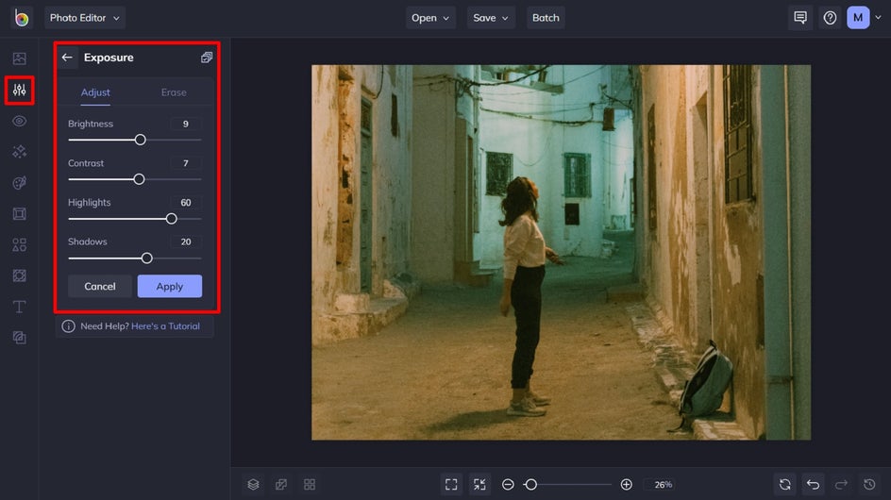Go back with the Exposure arrow
The width and height of the screenshot is (891, 500).
point(67,58)
